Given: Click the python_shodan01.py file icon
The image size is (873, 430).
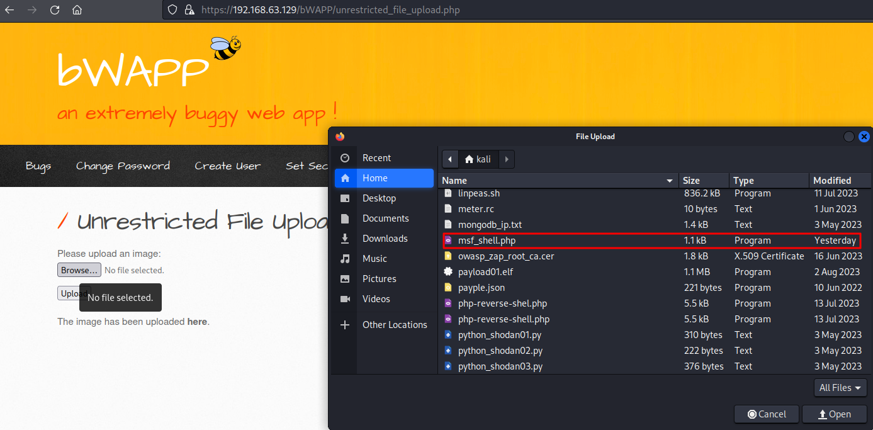Looking at the screenshot, I should click(448, 335).
